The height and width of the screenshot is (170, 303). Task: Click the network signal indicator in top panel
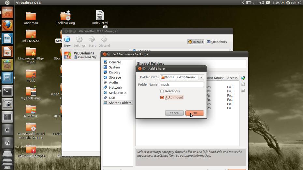[255, 3]
